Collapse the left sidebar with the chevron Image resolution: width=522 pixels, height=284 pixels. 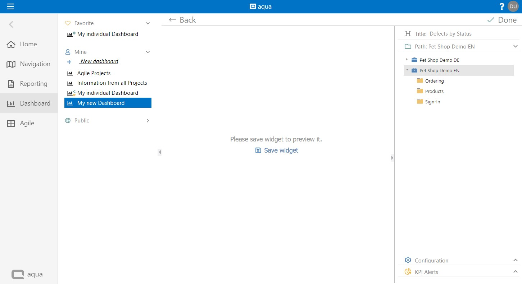[11, 24]
